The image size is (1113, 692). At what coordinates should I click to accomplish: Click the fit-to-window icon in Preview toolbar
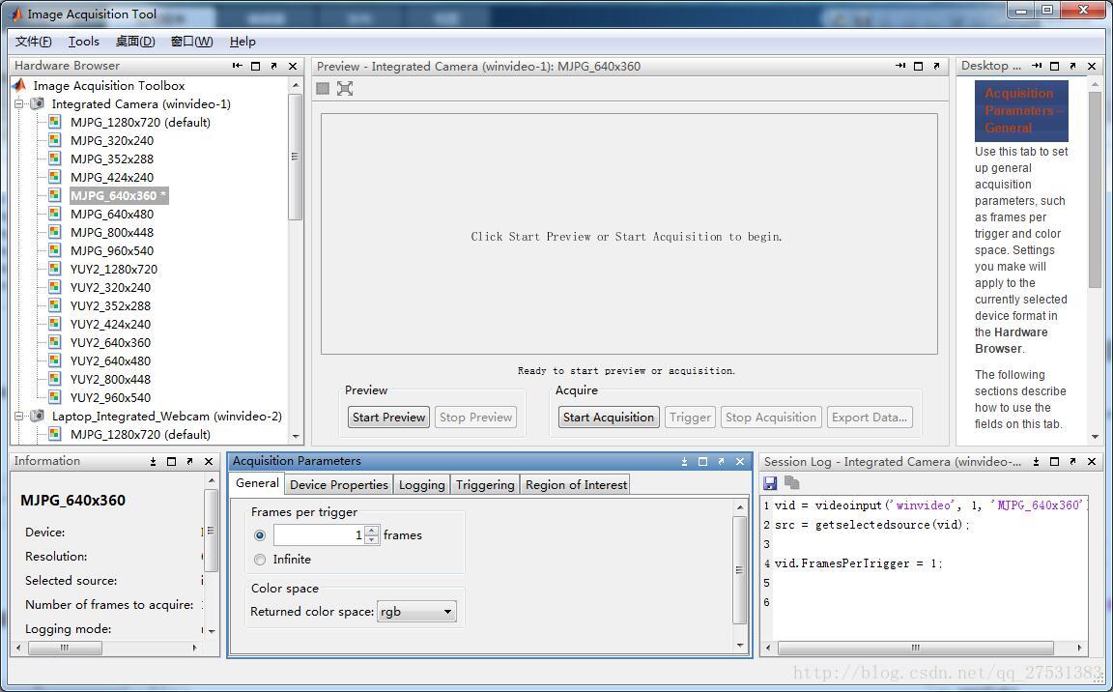tap(345, 88)
